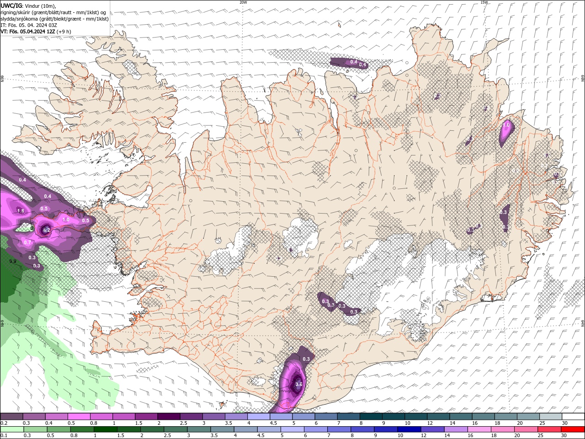
Task: Click the '0.2' label on snow scale
Action: point(4,423)
